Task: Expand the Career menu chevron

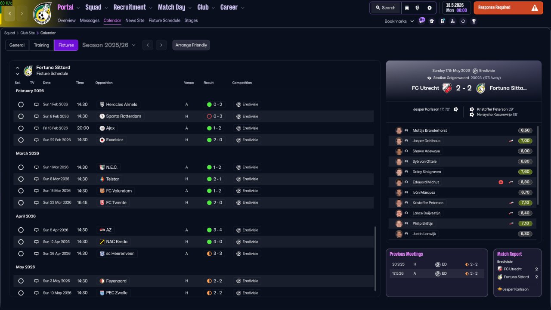Action: click(x=242, y=8)
